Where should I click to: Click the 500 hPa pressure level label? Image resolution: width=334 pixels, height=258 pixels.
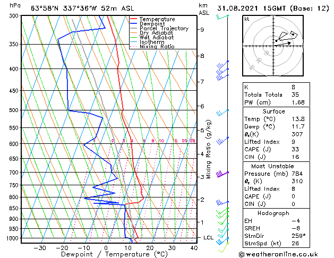tap(14, 110)
